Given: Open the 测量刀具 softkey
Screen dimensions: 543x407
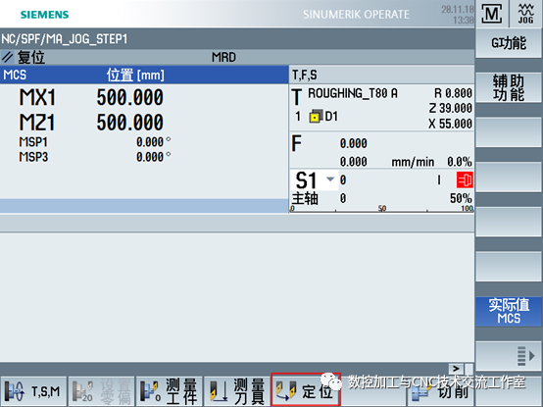Looking at the screenshot, I should pyautogui.click(x=237, y=391).
